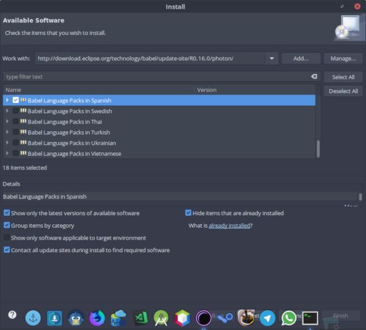
Task: Open Telegram from the dock
Action: click(267, 318)
